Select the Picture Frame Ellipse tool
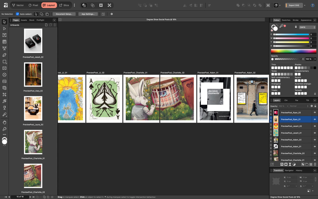Viewport: 318px width, 199px height. 4,75
